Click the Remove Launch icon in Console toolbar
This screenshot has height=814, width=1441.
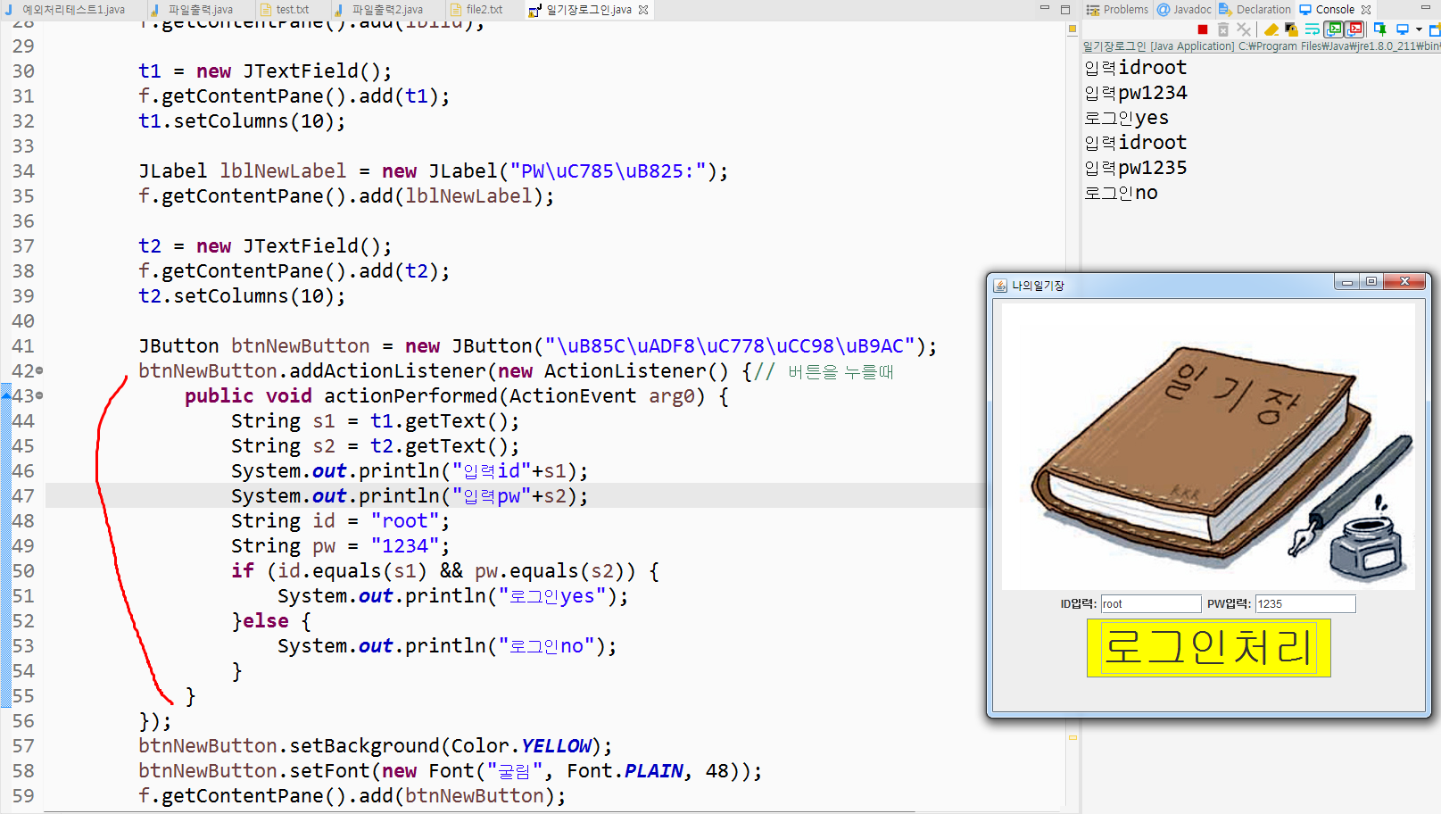pyautogui.click(x=1223, y=29)
